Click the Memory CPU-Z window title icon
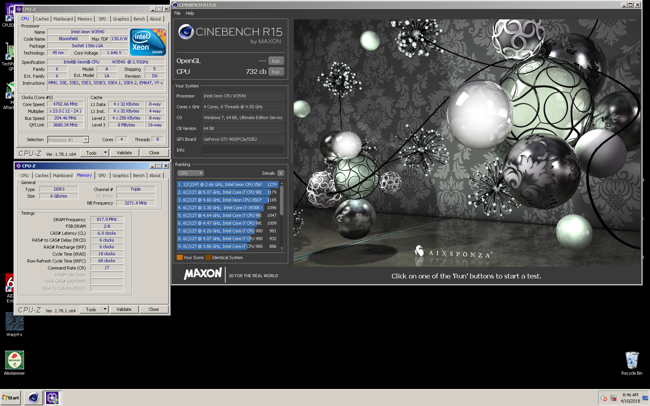The image size is (650, 406). coord(19,166)
